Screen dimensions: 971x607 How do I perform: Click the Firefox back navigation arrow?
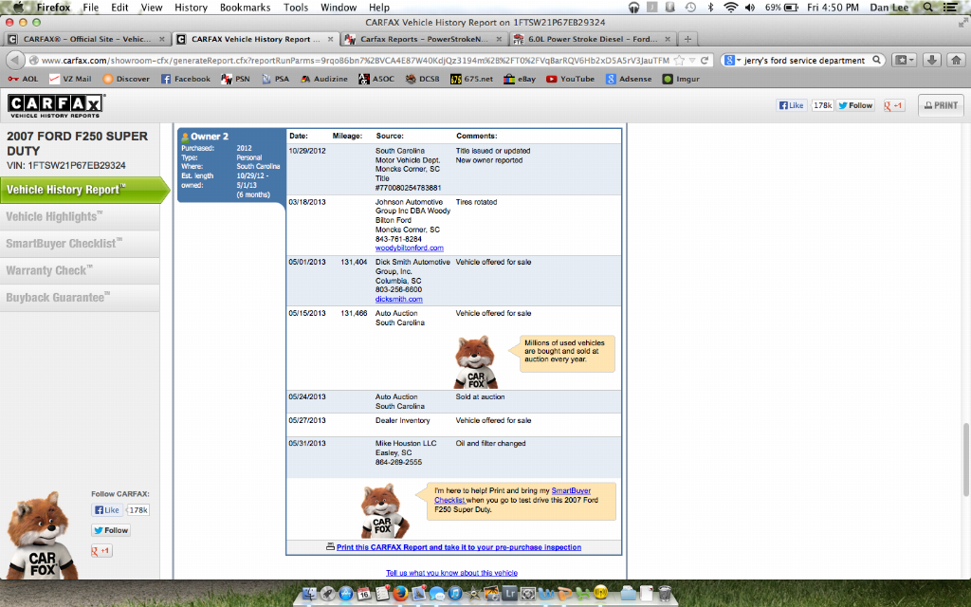tap(15, 60)
